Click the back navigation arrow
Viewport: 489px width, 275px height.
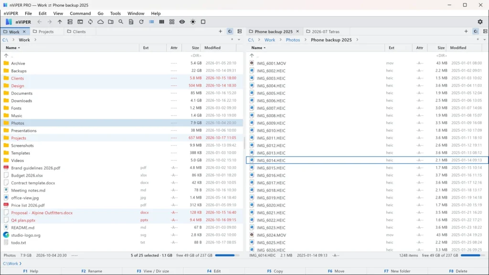coord(39,22)
